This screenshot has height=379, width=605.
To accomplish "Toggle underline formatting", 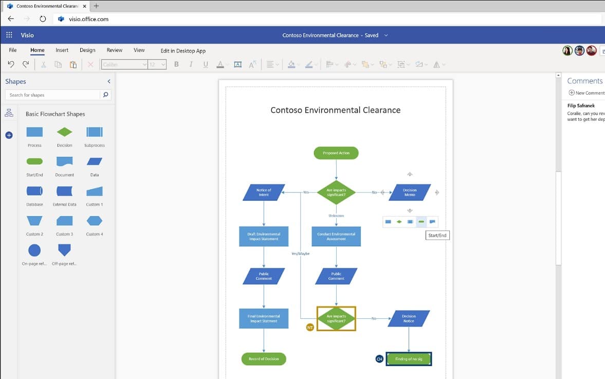I will (x=206, y=64).
